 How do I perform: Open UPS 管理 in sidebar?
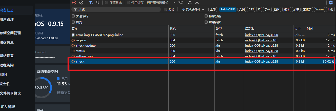pos(7,107)
